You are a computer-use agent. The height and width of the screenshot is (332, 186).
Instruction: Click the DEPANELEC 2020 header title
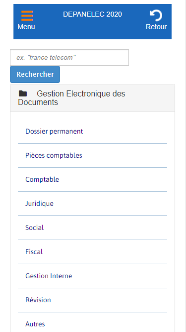tap(92, 14)
